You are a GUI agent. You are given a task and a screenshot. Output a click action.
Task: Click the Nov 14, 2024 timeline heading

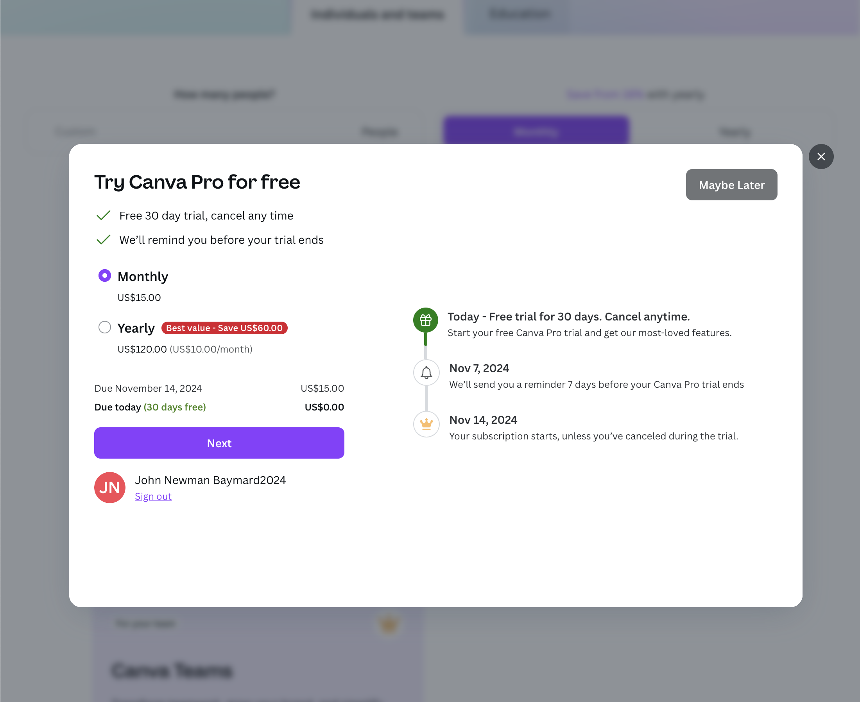483,420
